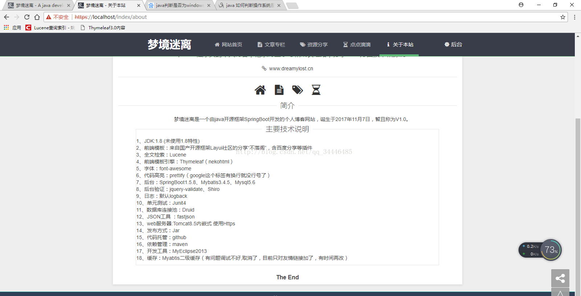Click the line '3、全文检索：Lucene'
This screenshot has width=581, height=296.
pos(161,155)
